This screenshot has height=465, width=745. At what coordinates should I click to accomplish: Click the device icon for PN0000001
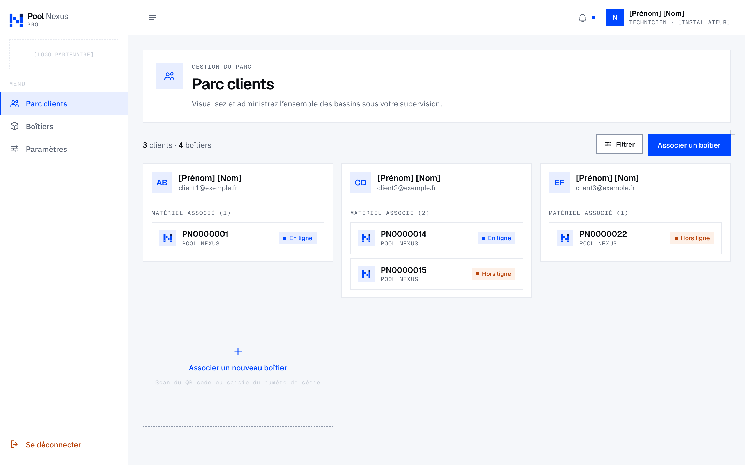(167, 238)
